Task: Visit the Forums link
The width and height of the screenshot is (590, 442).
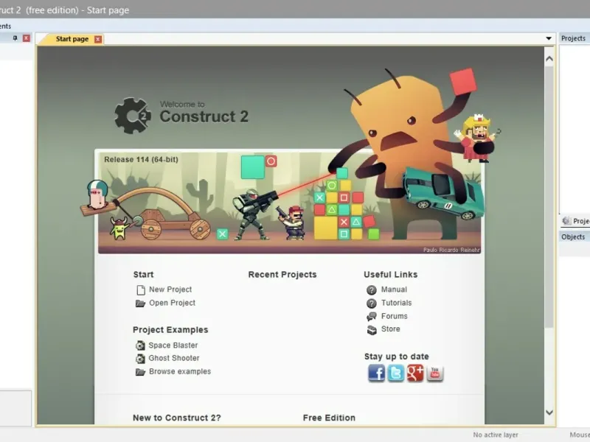Action: [395, 316]
